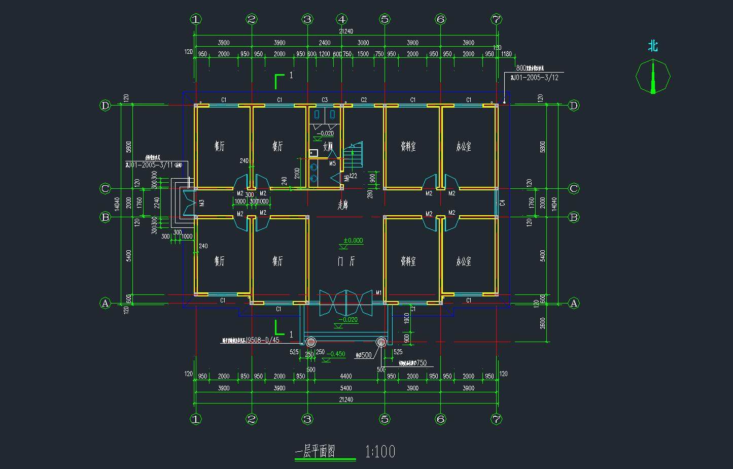Click the left round column at the entrance porch
Image resolution: width=733 pixels, height=469 pixels.
310,342
